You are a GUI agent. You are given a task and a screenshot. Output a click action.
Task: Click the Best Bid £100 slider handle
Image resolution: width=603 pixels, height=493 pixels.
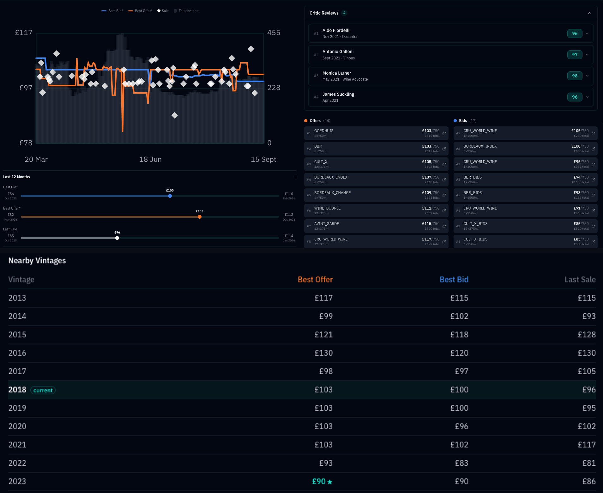170,196
